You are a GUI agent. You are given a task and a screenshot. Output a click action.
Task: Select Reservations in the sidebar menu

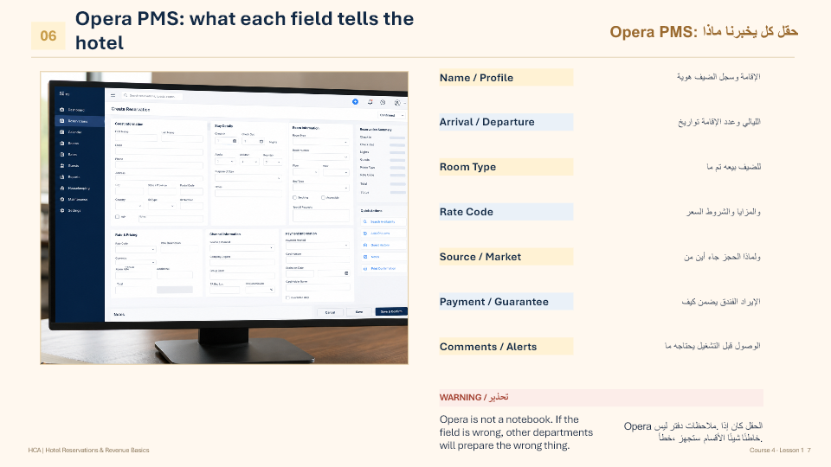point(80,121)
